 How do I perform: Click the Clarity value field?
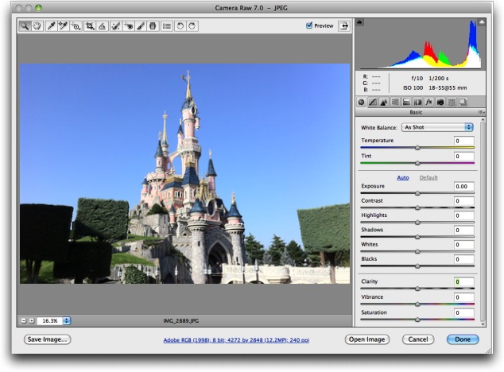click(x=463, y=282)
